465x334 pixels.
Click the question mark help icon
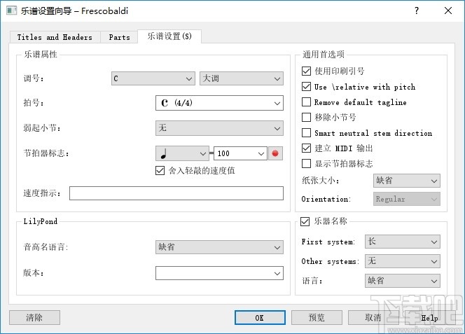[417, 11]
